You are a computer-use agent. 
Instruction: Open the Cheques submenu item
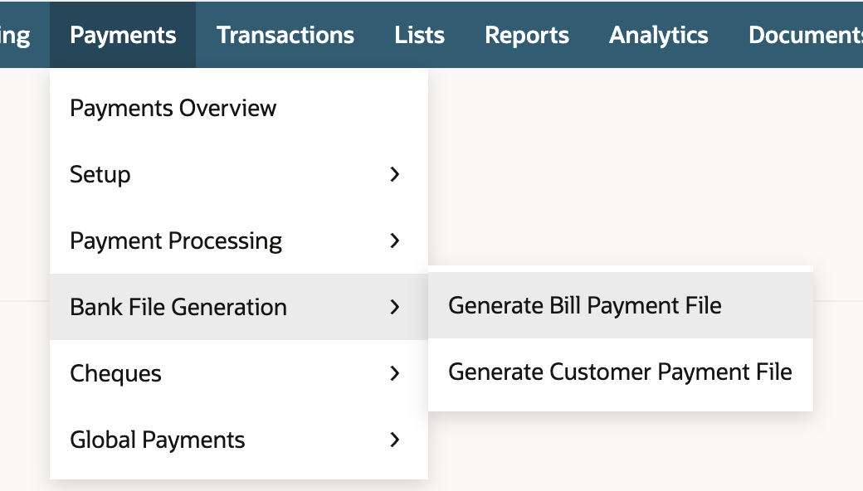pyautogui.click(x=239, y=373)
